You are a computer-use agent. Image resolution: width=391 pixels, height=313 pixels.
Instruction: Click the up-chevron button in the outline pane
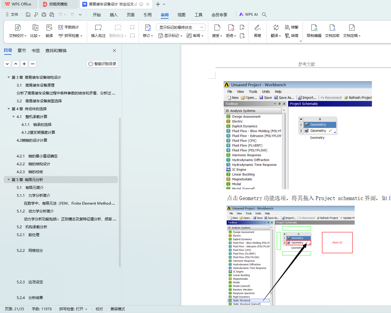point(16,64)
